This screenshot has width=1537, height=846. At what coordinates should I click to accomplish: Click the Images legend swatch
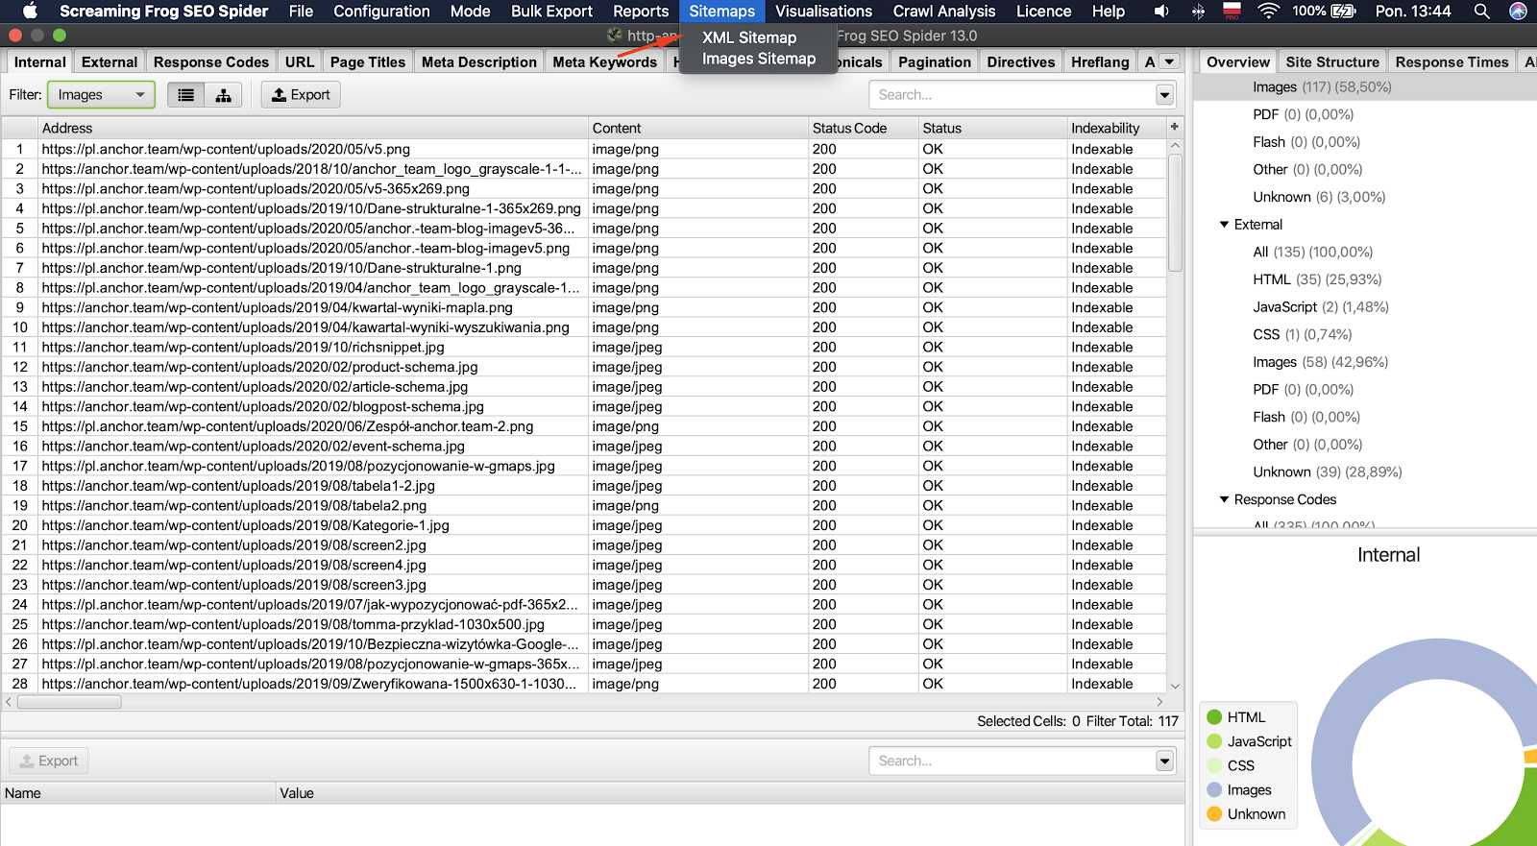click(x=1214, y=790)
